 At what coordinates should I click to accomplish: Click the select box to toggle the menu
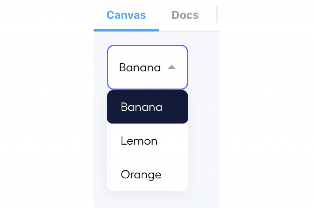click(147, 67)
